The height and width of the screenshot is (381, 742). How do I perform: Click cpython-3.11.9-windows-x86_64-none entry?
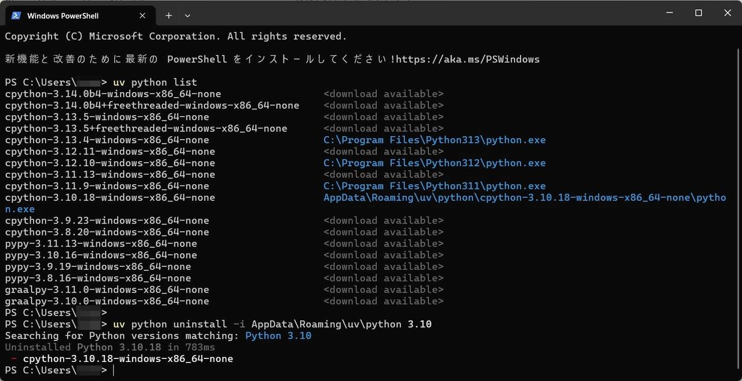(x=107, y=186)
